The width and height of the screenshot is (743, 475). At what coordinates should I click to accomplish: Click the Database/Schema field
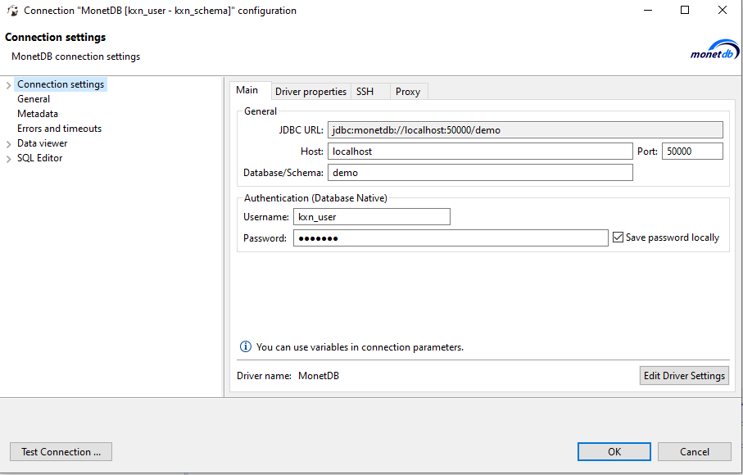pos(480,172)
